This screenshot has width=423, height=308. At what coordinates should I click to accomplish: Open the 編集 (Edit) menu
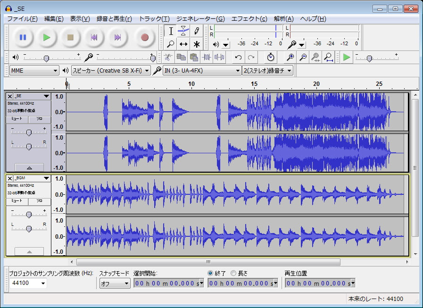tap(54, 19)
